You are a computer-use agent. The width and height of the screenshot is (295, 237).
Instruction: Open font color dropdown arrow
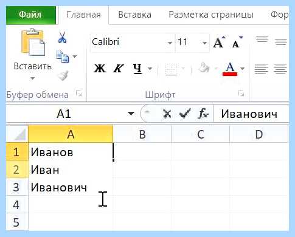[x=242, y=69]
